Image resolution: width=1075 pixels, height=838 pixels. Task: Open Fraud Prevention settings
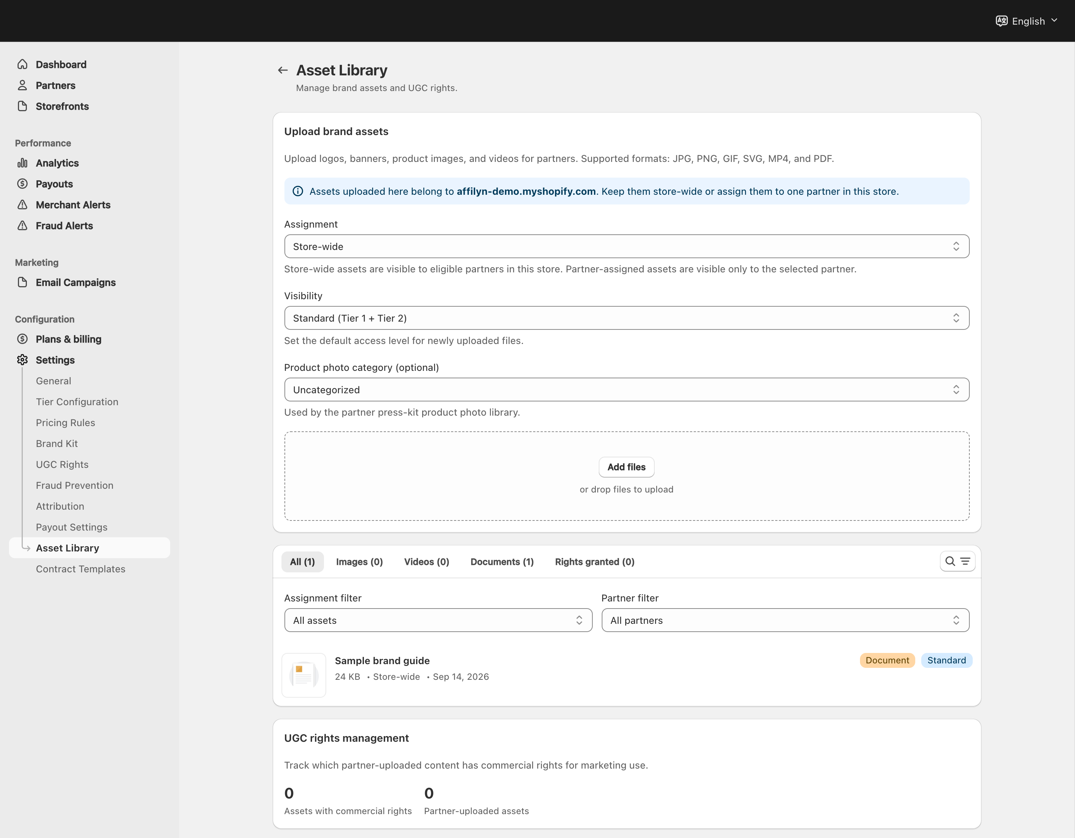coord(74,485)
